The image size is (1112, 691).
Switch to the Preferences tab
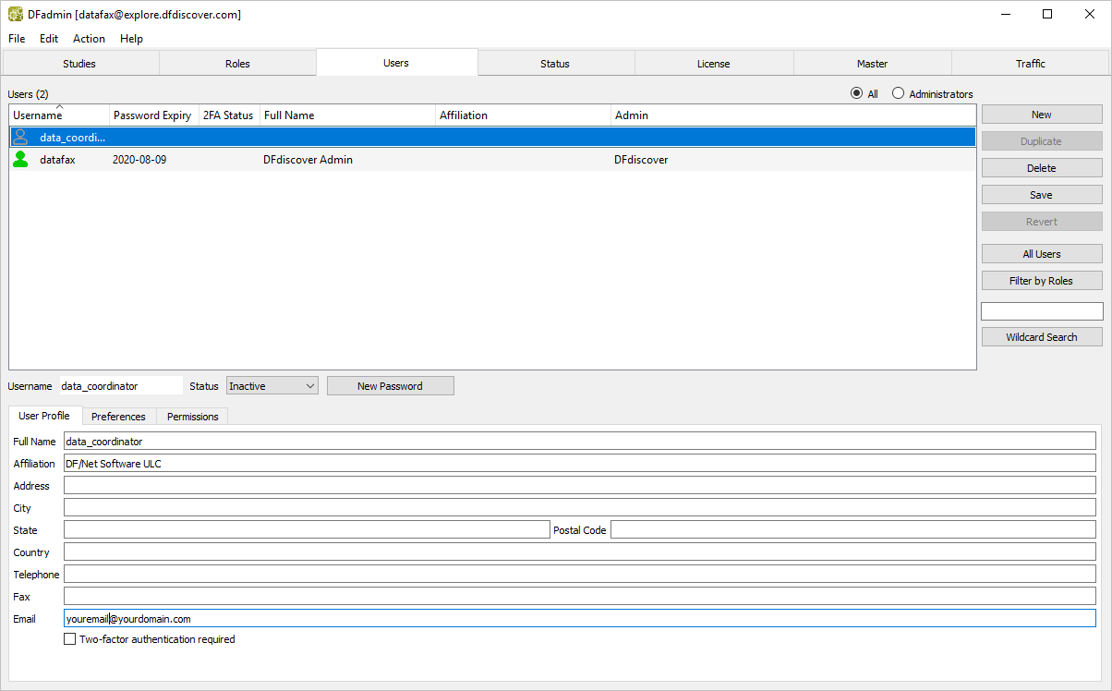pos(118,417)
